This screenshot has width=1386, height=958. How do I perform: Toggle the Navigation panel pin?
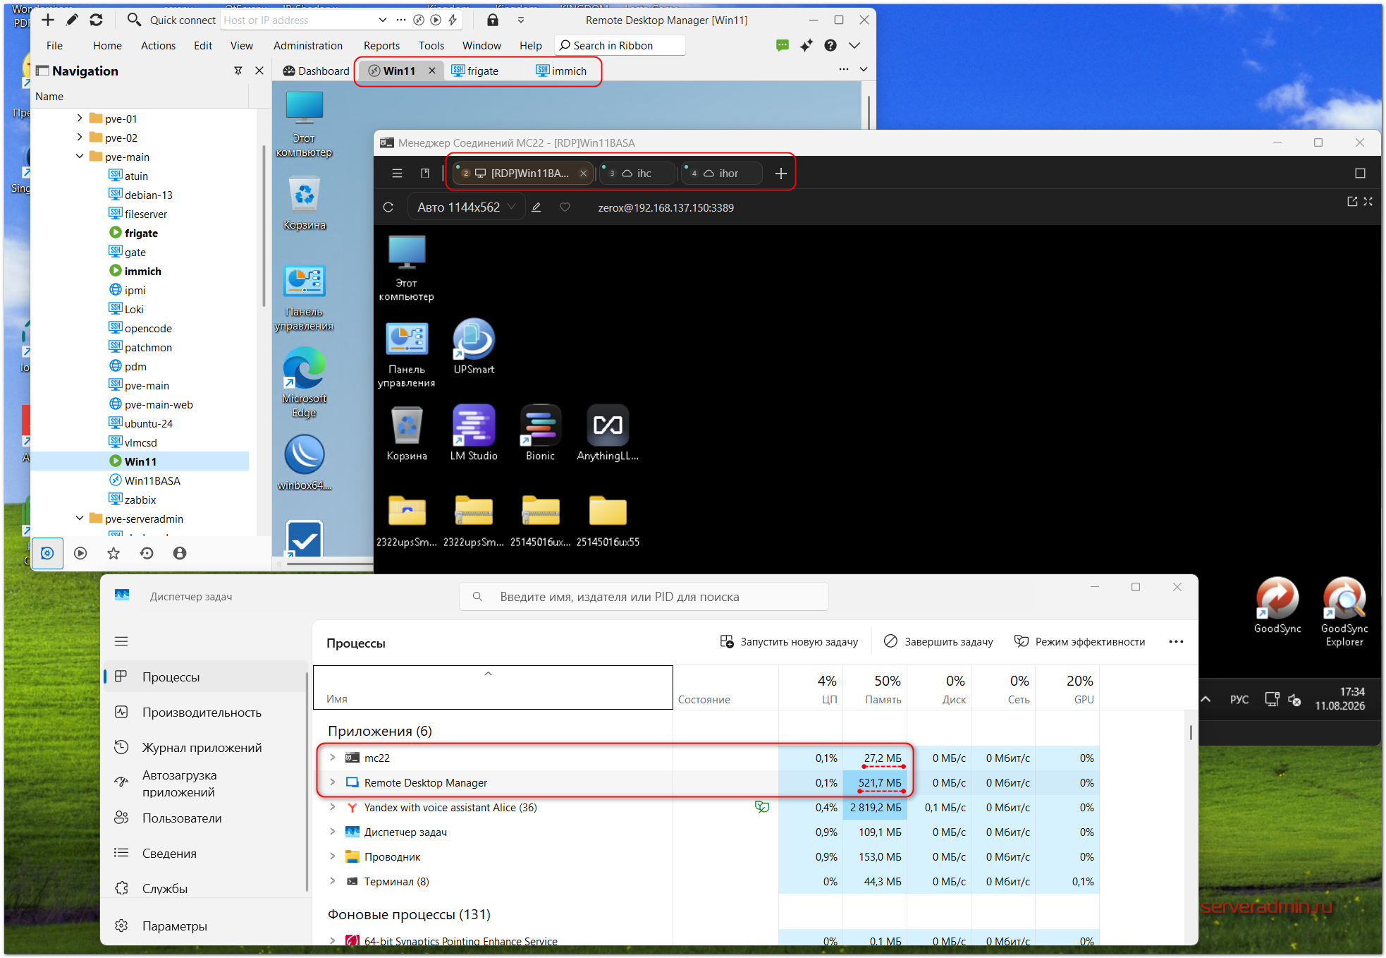click(x=238, y=71)
